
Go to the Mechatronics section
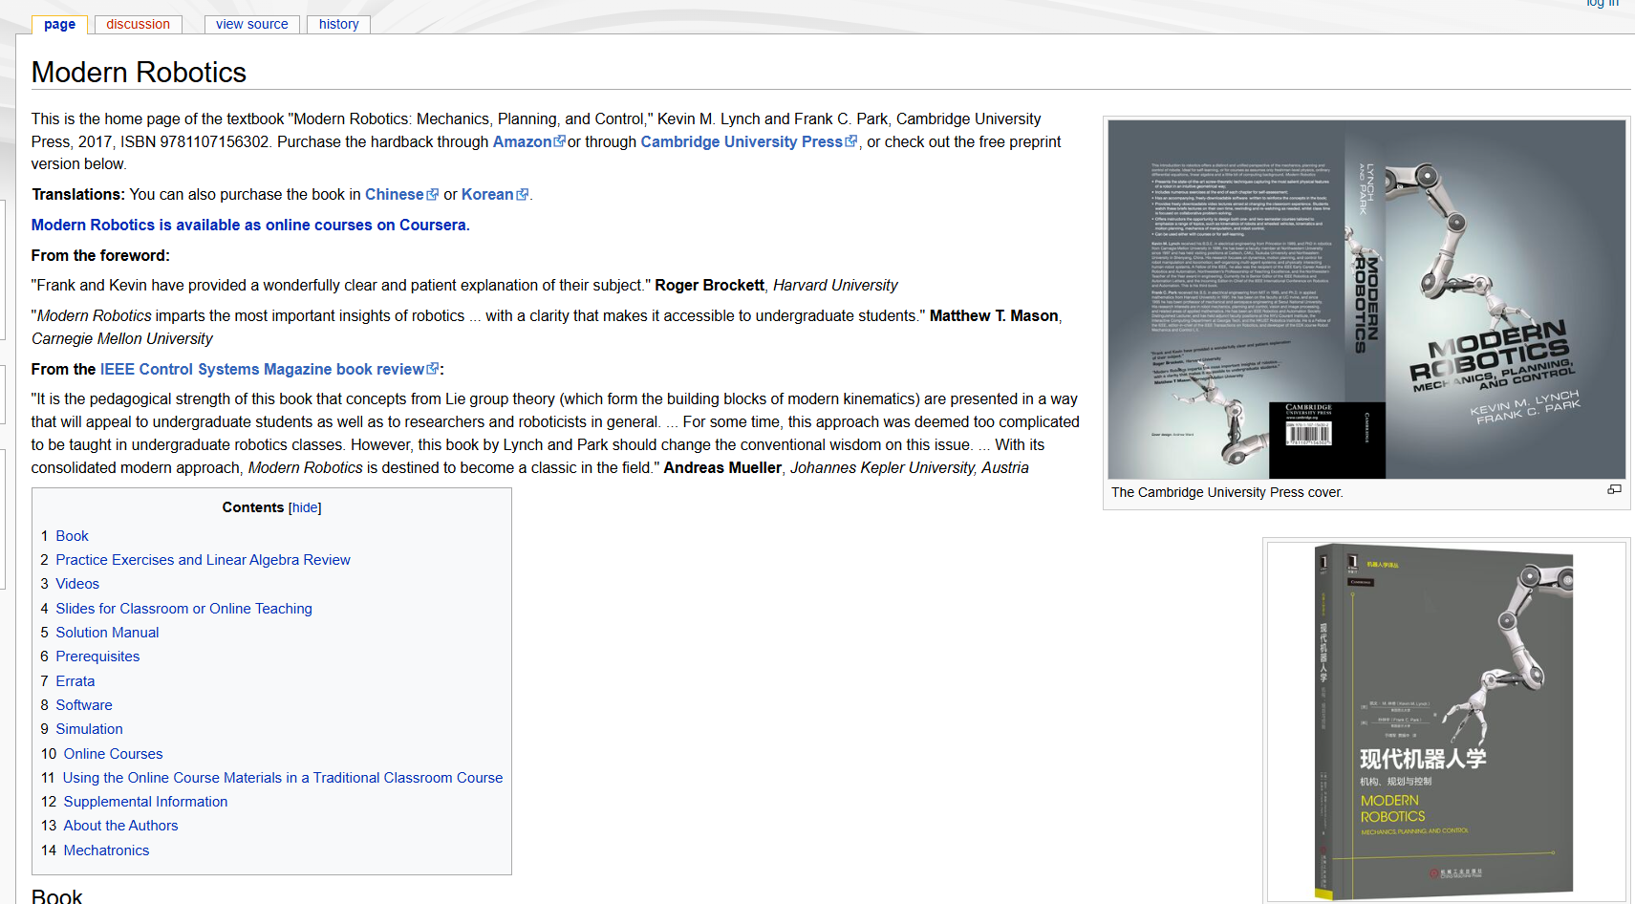106,850
